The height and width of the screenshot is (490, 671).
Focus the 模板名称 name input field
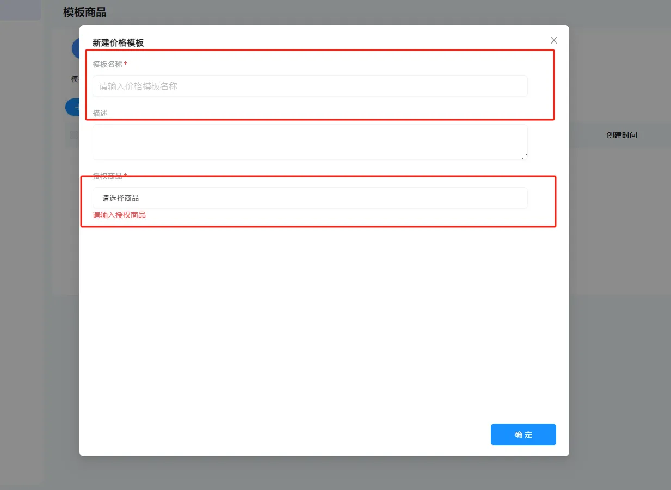310,86
